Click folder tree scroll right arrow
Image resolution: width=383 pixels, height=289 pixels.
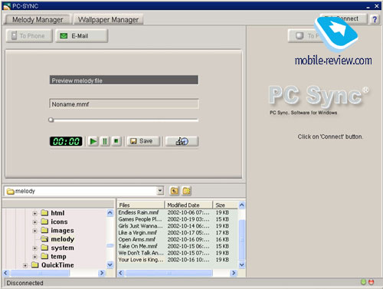(102, 273)
